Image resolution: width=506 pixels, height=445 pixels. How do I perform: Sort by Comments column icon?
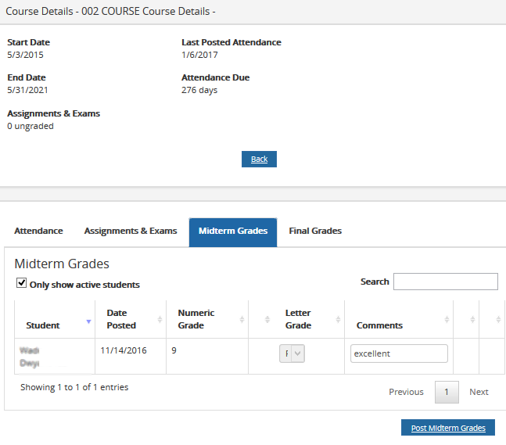446,319
